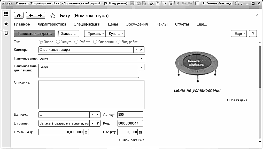Screen dimensions: 263x149
Task: Click the title bar printer icon
Action: click(138, 3)
